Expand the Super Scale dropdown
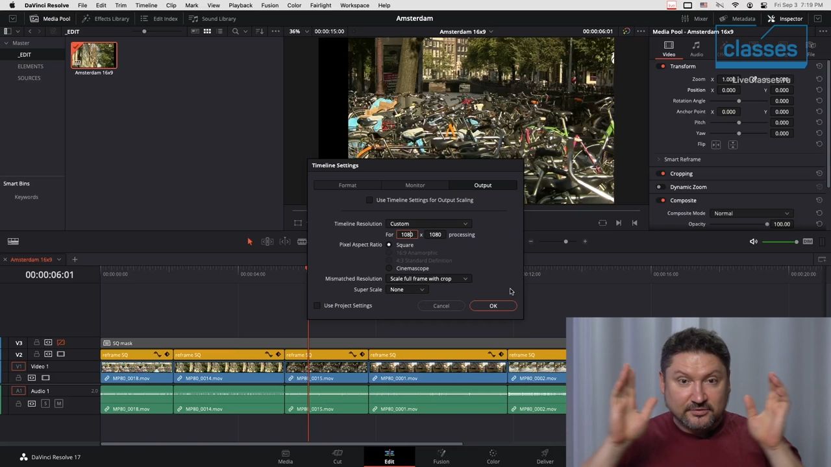The height and width of the screenshot is (467, 831). pyautogui.click(x=407, y=290)
